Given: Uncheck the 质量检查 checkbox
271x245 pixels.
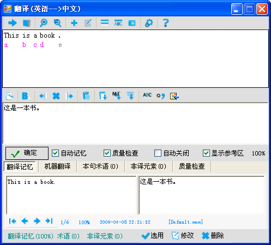Looking at the screenshot, I should [x=107, y=153].
